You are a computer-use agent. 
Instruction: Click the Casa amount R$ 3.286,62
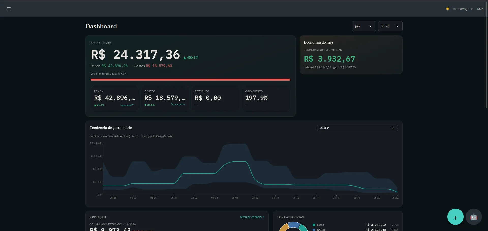[x=376, y=225]
